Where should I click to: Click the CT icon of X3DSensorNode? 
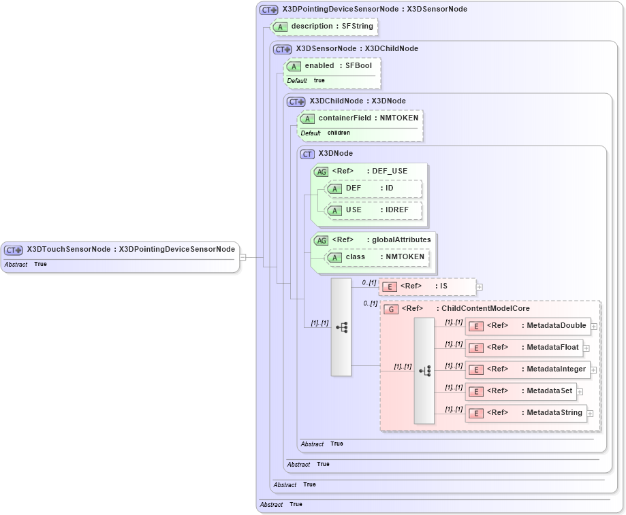click(282, 50)
